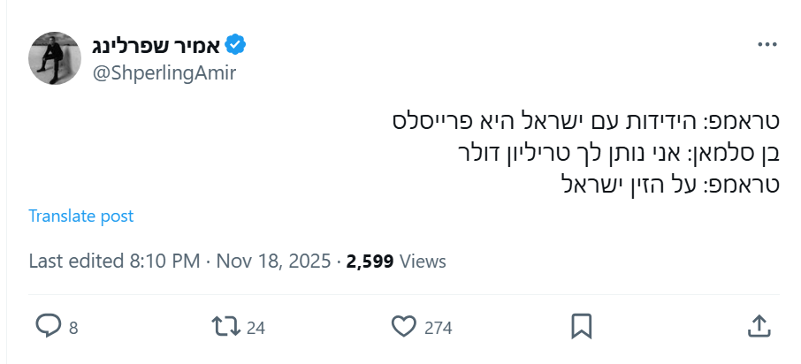This screenshot has height=364, width=801.
Task: Click the reply speech bubble icon
Action: point(47,327)
